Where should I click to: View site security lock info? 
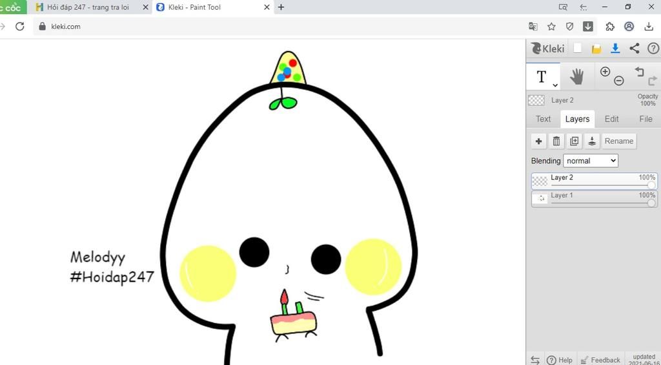(x=42, y=26)
